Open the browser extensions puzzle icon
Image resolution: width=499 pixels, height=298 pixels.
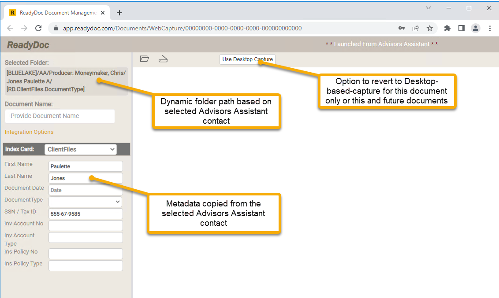(447, 28)
